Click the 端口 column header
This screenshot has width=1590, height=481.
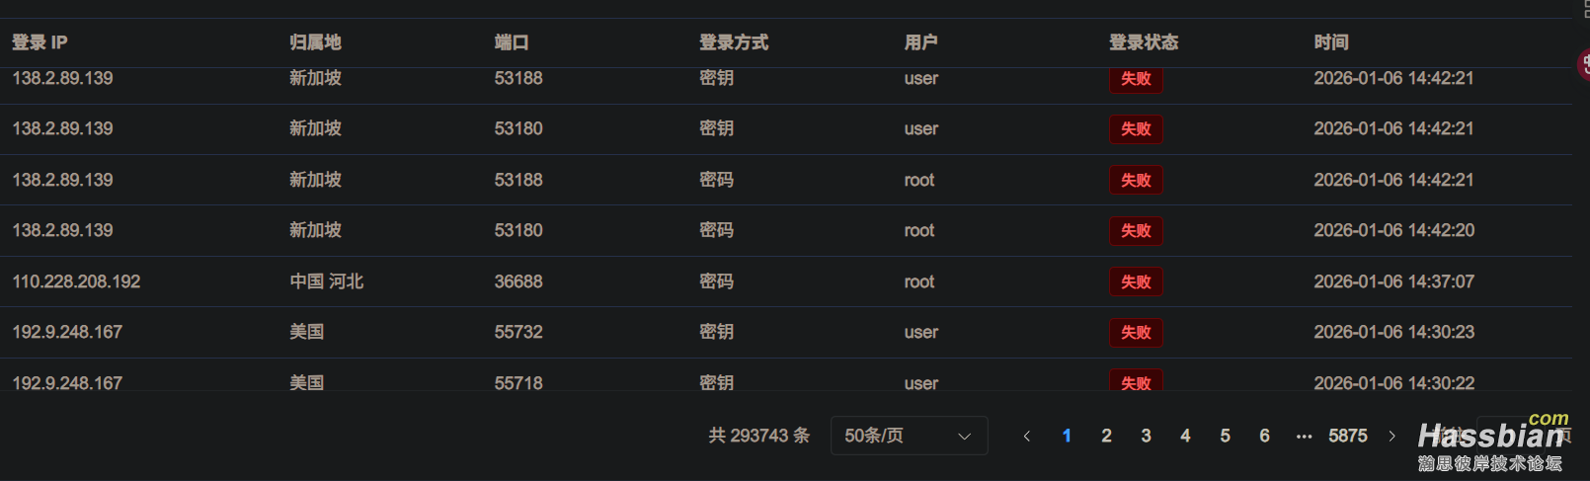pos(512,42)
